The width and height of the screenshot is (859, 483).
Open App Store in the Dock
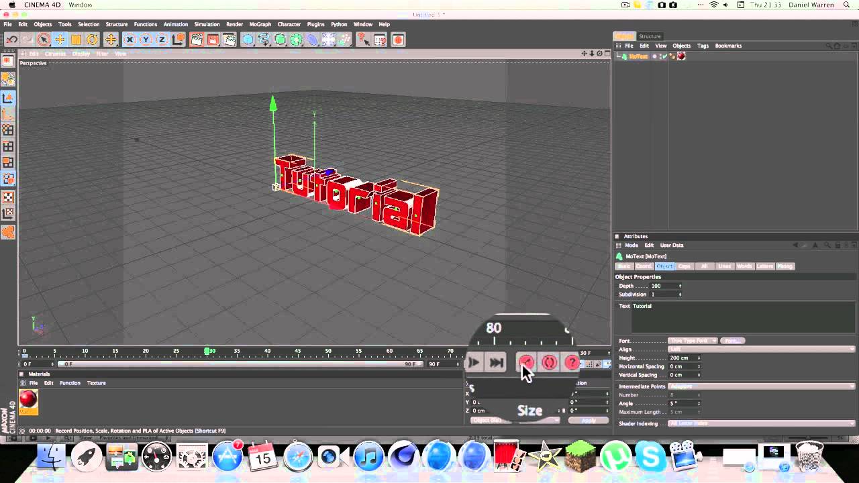click(228, 458)
